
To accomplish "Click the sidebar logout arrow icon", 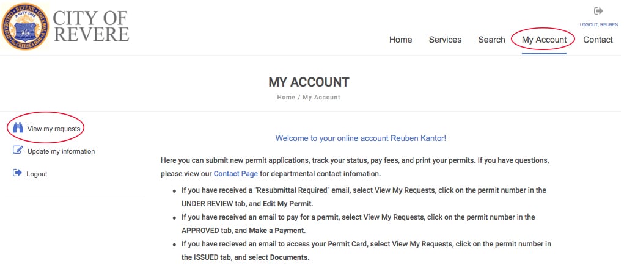I will pos(17,173).
